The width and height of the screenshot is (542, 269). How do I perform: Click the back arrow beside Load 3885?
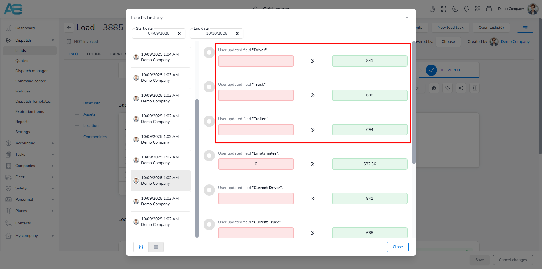[x=69, y=28]
